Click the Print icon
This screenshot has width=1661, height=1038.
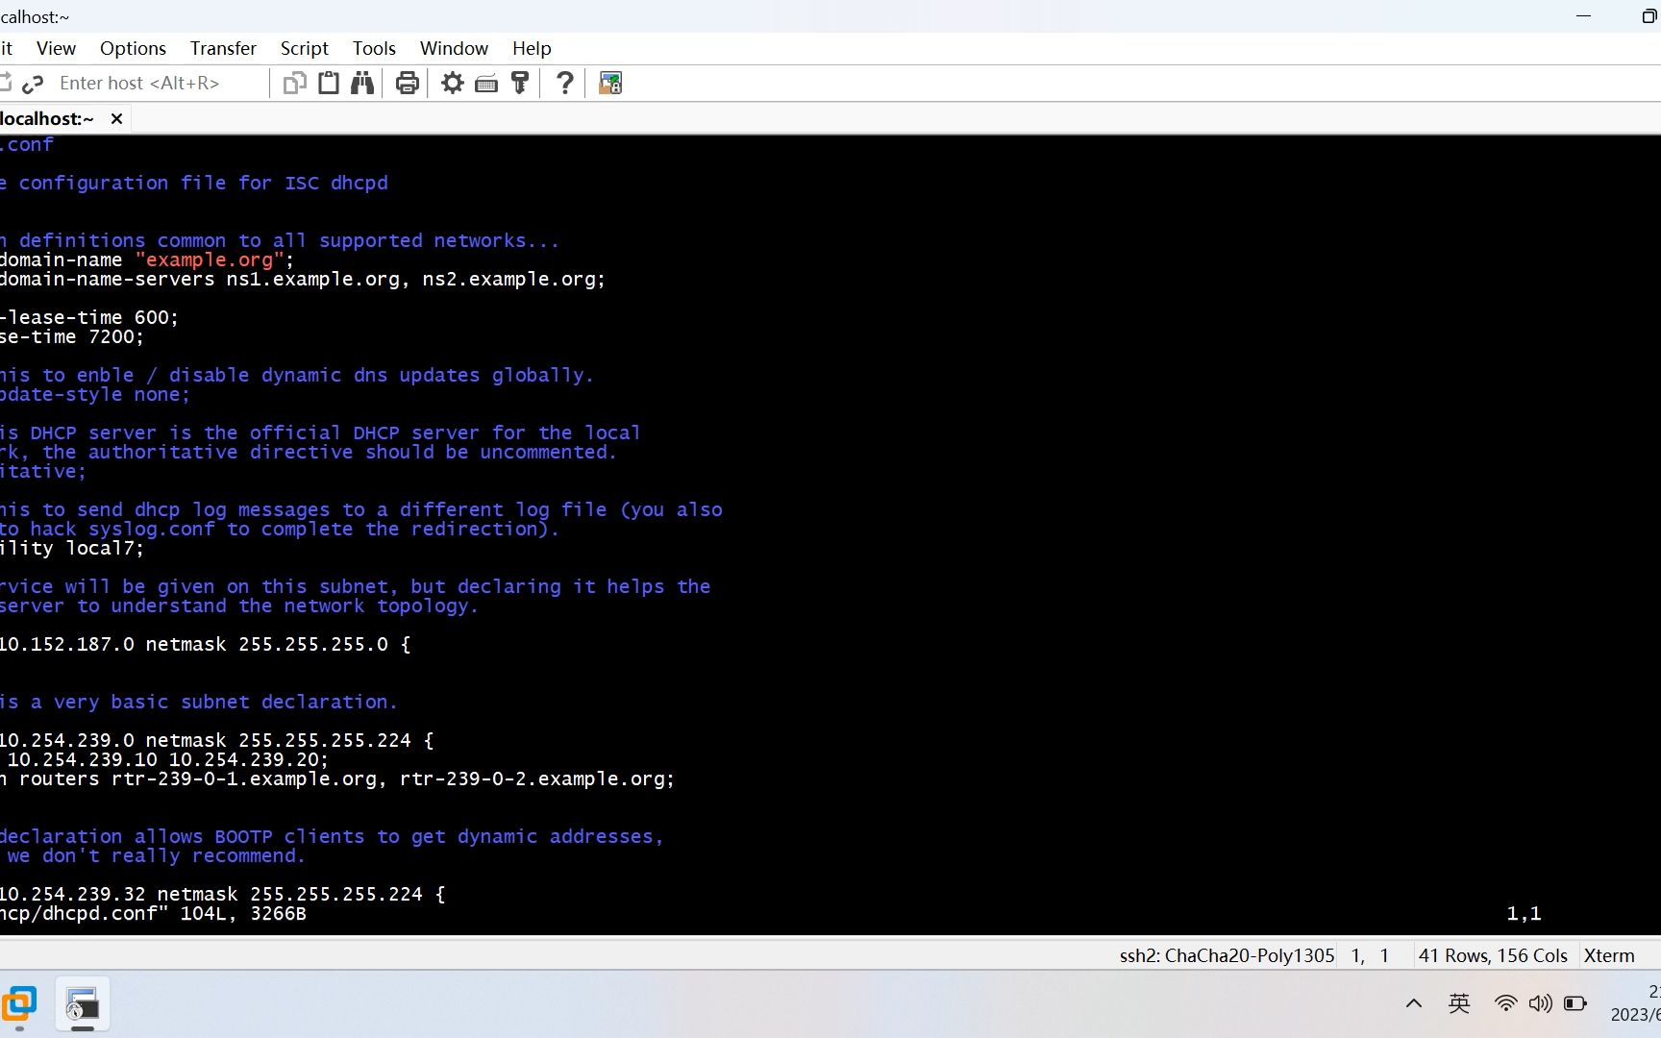[x=408, y=84]
